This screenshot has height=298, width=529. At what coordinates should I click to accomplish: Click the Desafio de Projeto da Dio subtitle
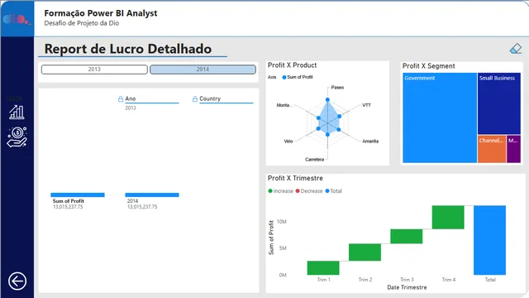81,23
